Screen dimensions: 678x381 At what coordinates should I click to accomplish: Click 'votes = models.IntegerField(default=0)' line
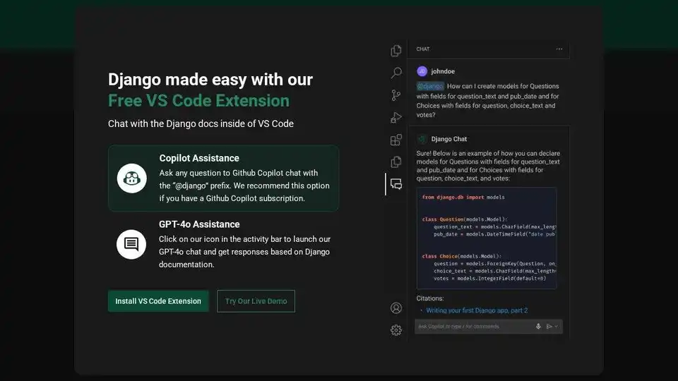click(x=489, y=279)
